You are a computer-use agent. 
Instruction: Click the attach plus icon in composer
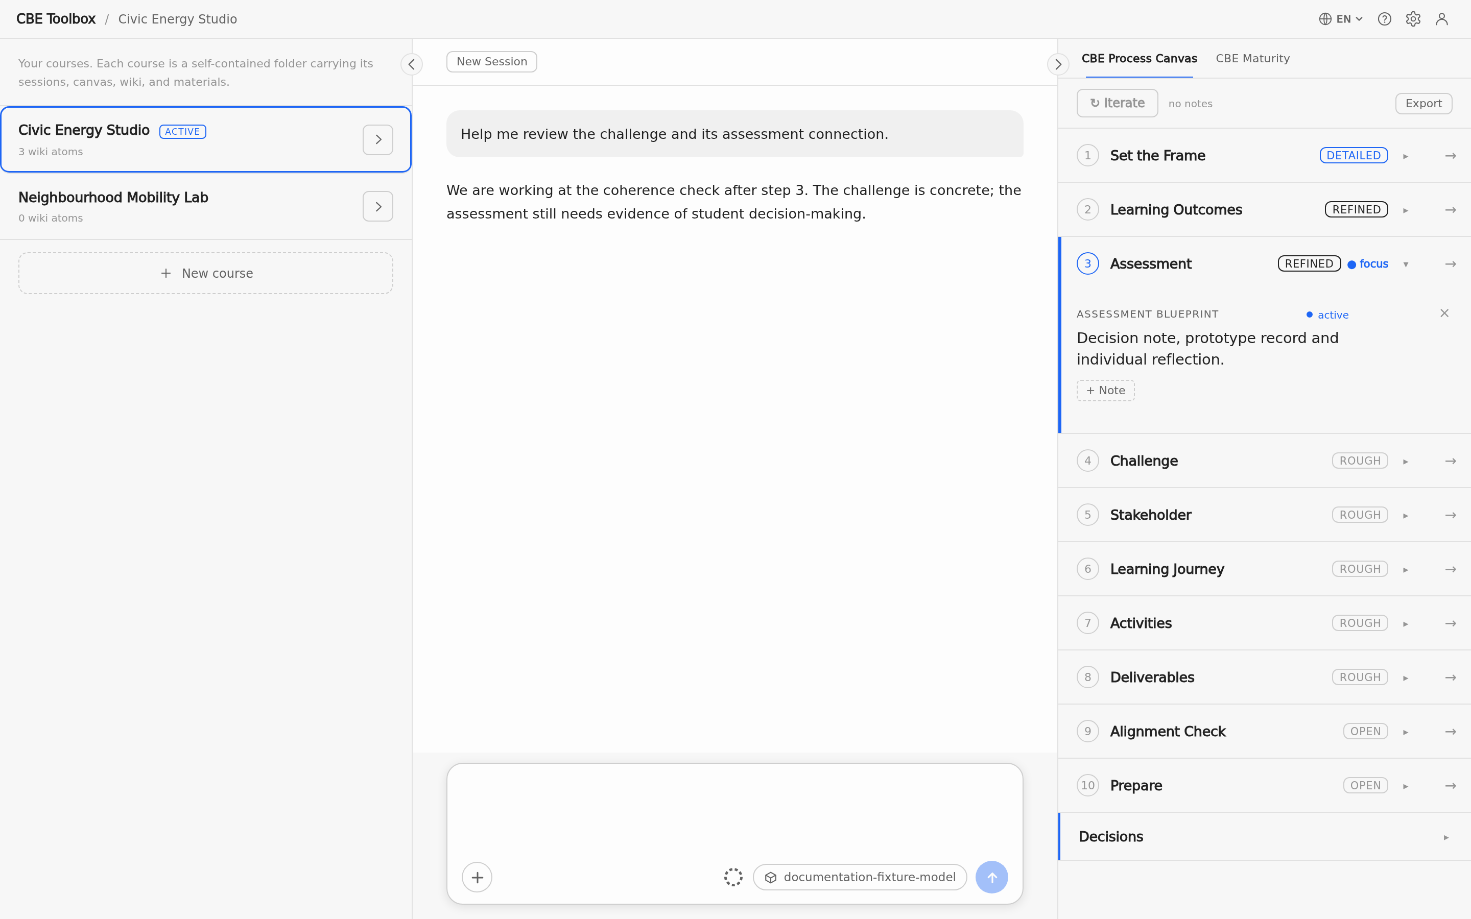point(477,877)
